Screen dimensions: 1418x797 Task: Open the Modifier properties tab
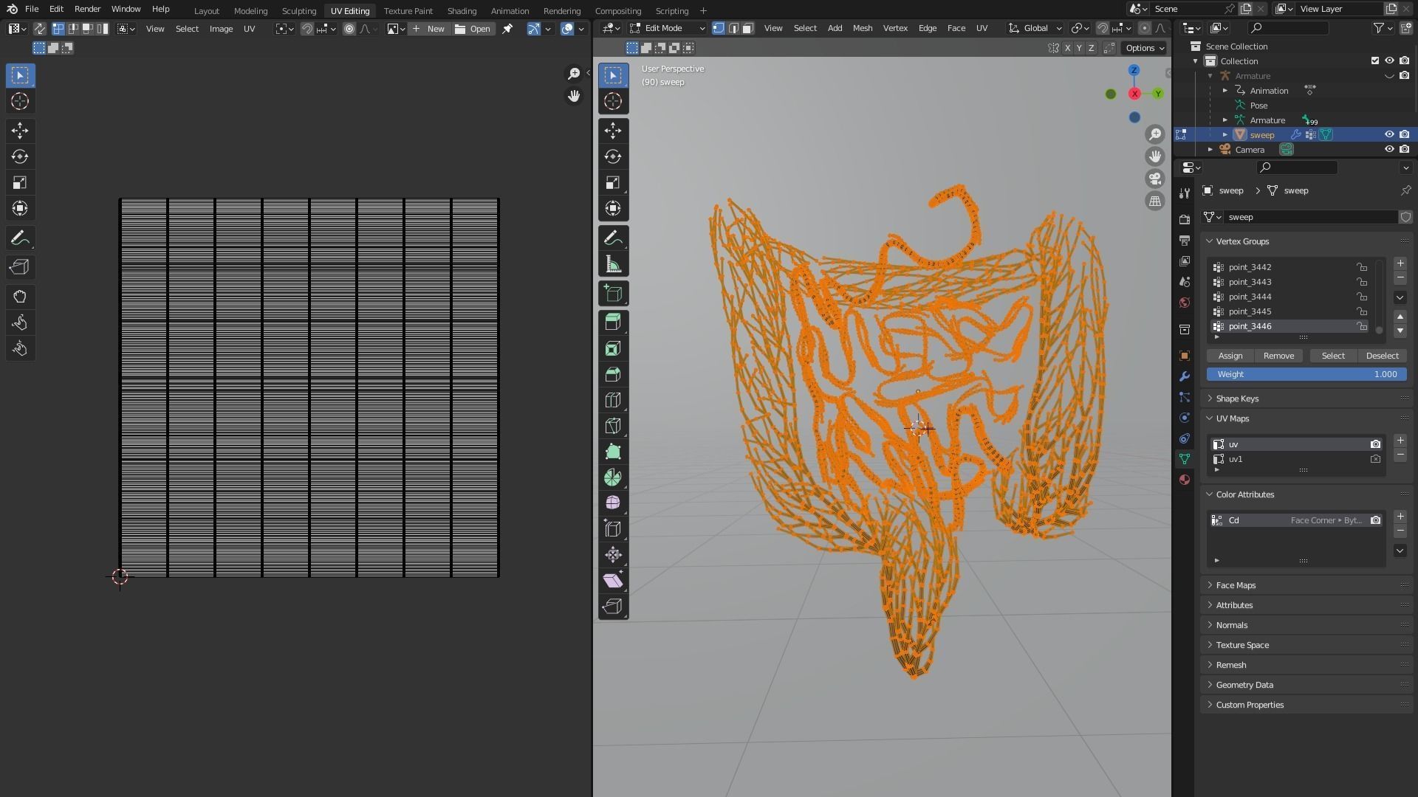click(1185, 376)
